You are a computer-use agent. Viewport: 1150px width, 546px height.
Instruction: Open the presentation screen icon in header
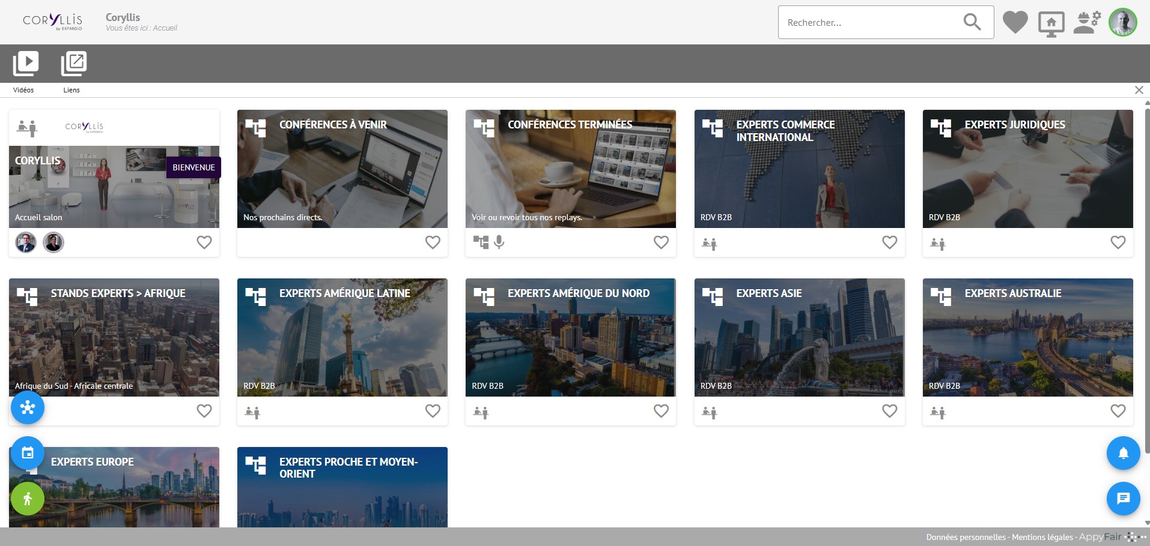(x=1051, y=23)
